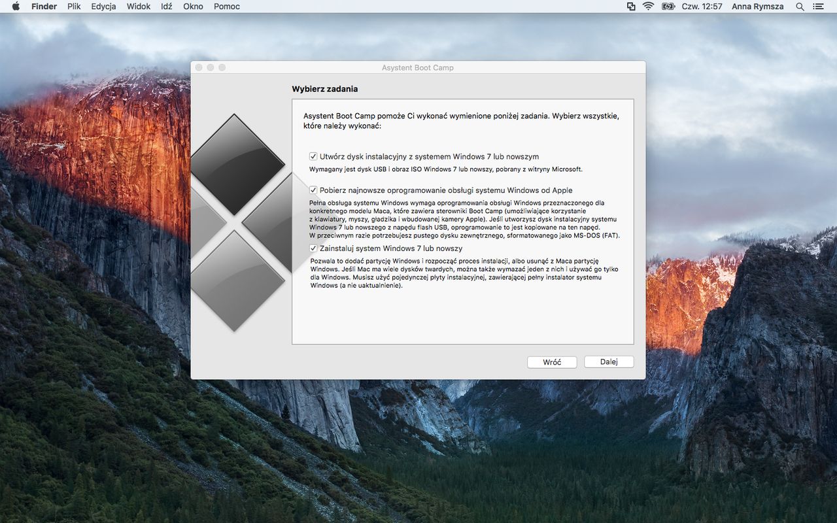Viewport: 837px width, 523px height.
Task: Click the screen mirroring status icon
Action: point(631,7)
